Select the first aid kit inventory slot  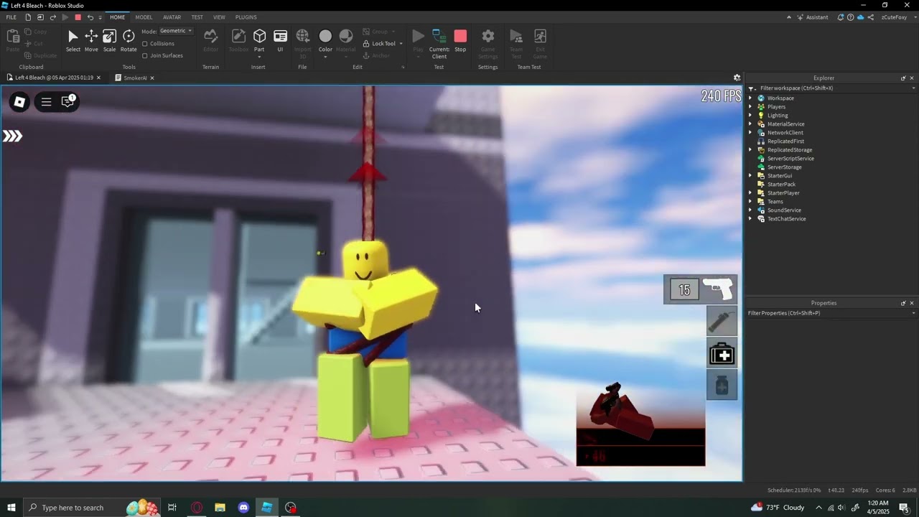click(722, 353)
